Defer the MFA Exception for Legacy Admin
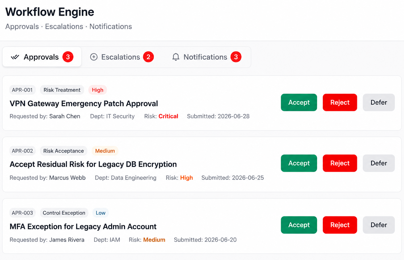404x260 pixels. pos(379,225)
